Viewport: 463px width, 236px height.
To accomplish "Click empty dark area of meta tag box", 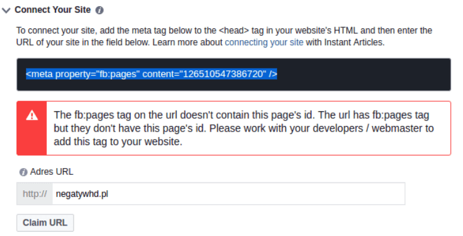I will point(363,74).
